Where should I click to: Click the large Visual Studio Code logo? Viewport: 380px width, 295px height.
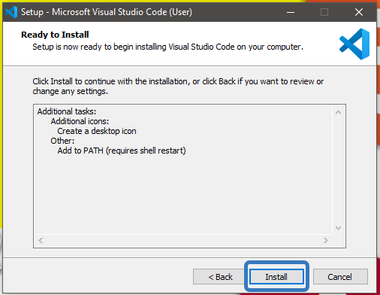[x=354, y=44]
